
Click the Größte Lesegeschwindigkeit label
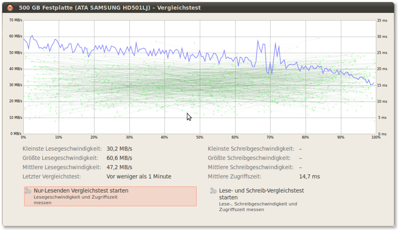pos(60,158)
